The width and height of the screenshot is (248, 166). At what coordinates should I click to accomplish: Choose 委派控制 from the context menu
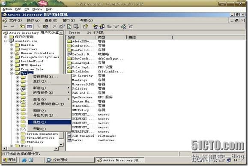tap(49, 77)
